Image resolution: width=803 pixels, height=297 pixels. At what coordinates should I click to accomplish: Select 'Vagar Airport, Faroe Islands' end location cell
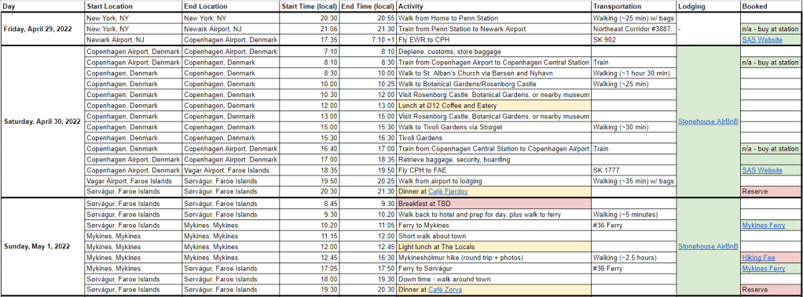pos(230,170)
